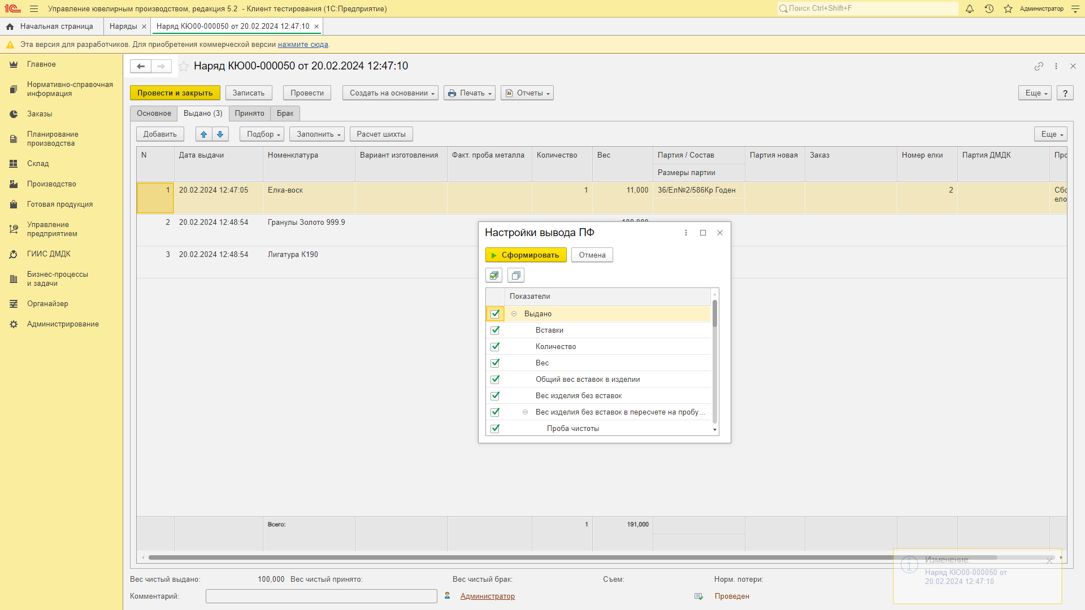Go forward with the right arrow button
Image resolution: width=1085 pixels, height=610 pixels.
coord(161,66)
